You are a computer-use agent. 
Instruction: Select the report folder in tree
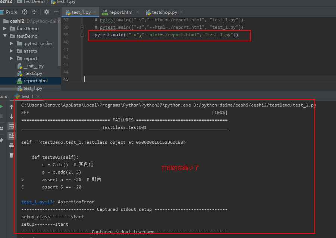(x=31, y=58)
